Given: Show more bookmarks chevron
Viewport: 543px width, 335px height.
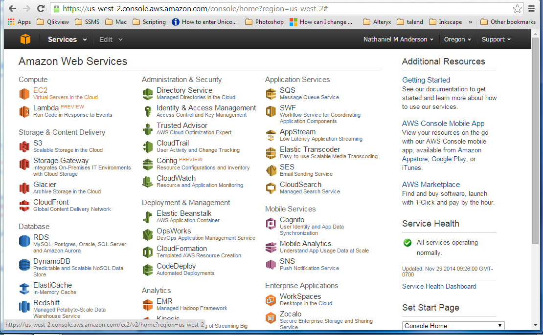Looking at the screenshot, I should (470, 22).
